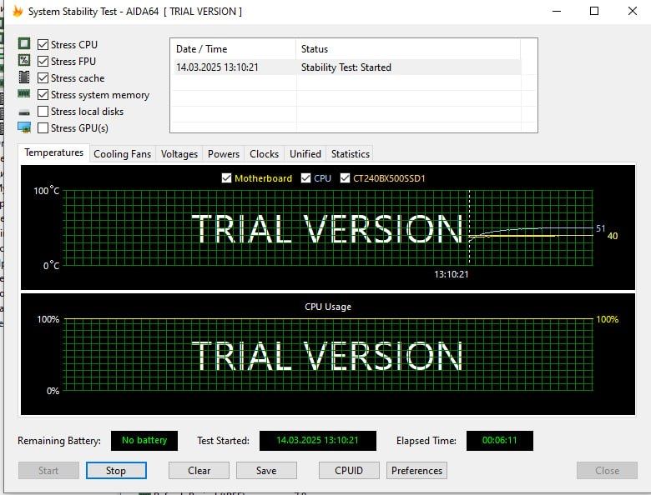
Task: Click the disabled Start button
Action: [x=48, y=471]
